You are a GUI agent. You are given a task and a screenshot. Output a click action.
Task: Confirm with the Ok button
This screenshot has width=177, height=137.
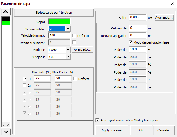coord(141,130)
